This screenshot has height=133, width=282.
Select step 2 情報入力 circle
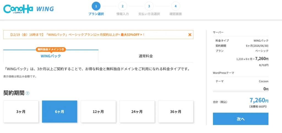[123, 6]
